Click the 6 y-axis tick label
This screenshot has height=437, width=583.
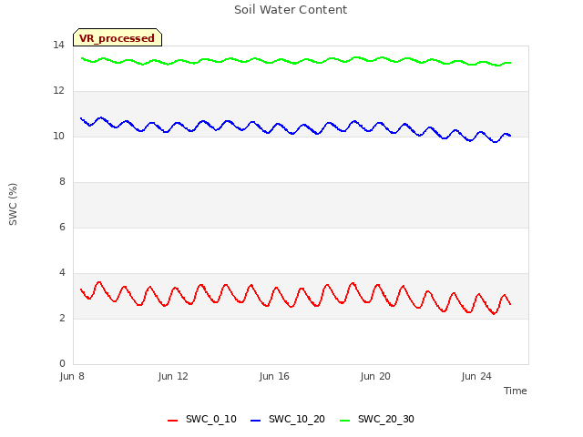[x=62, y=228]
